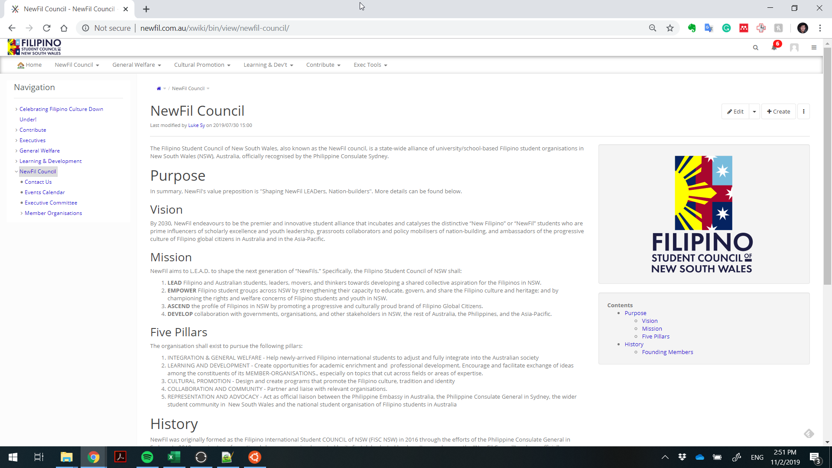This screenshot has height=468, width=832.
Task: Click the Create page button
Action: pyautogui.click(x=778, y=111)
